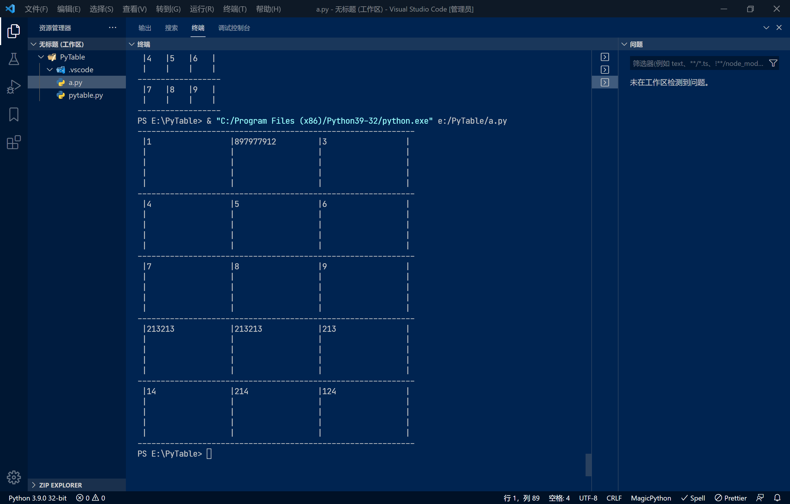Close the bottom panel

[779, 27]
